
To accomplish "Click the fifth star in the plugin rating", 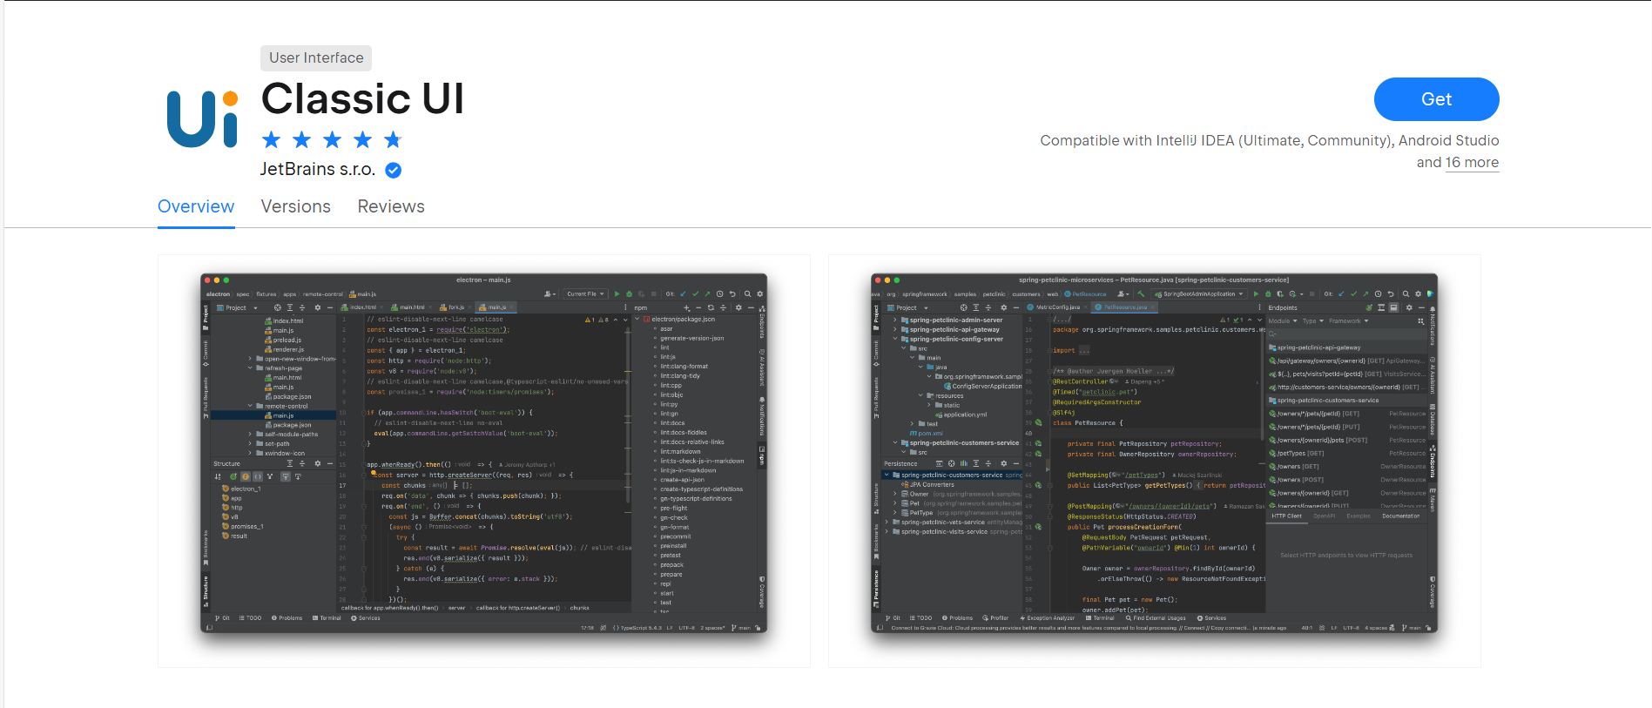I will (x=393, y=140).
